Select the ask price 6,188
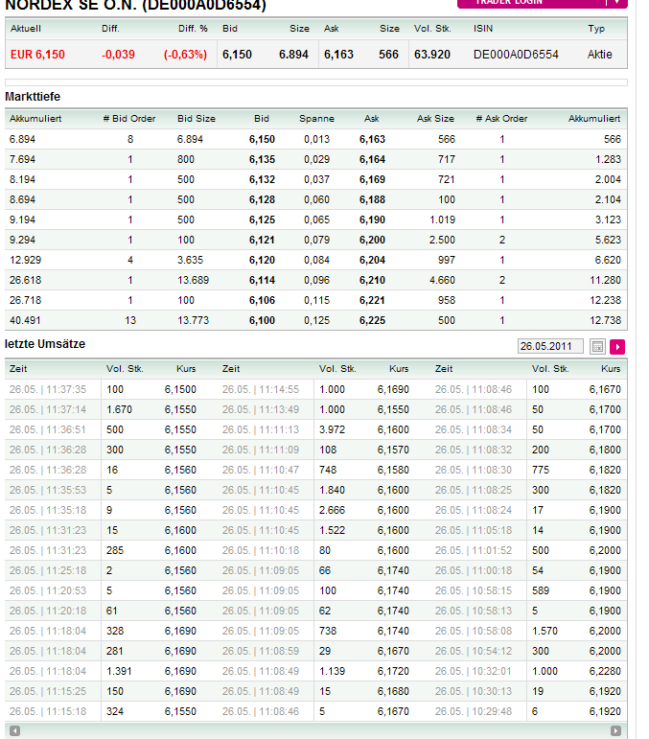649x739 pixels. 372,199
